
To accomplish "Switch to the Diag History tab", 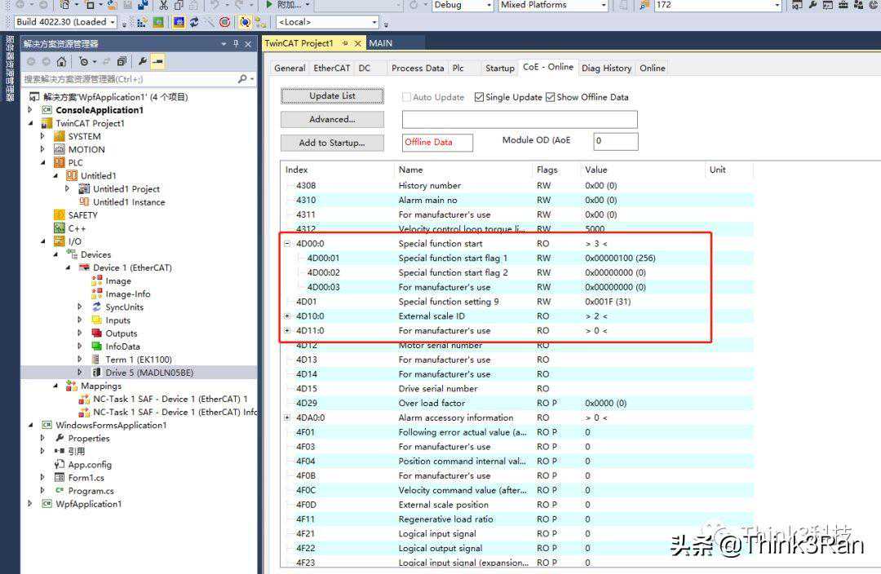I will [x=606, y=68].
